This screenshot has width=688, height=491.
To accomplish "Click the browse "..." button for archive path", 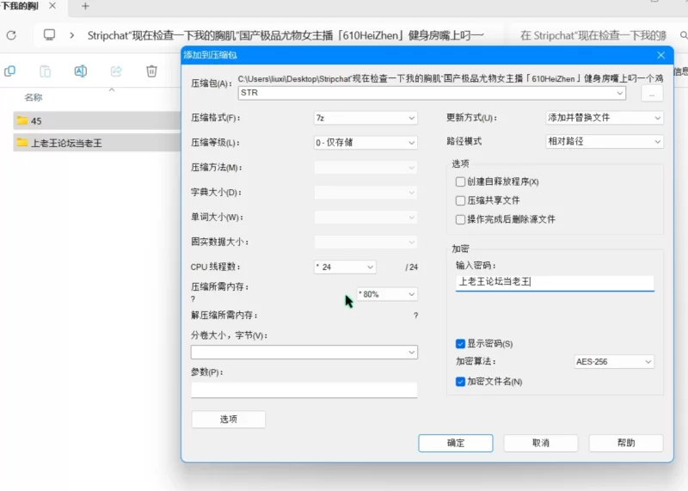I will tap(652, 92).
